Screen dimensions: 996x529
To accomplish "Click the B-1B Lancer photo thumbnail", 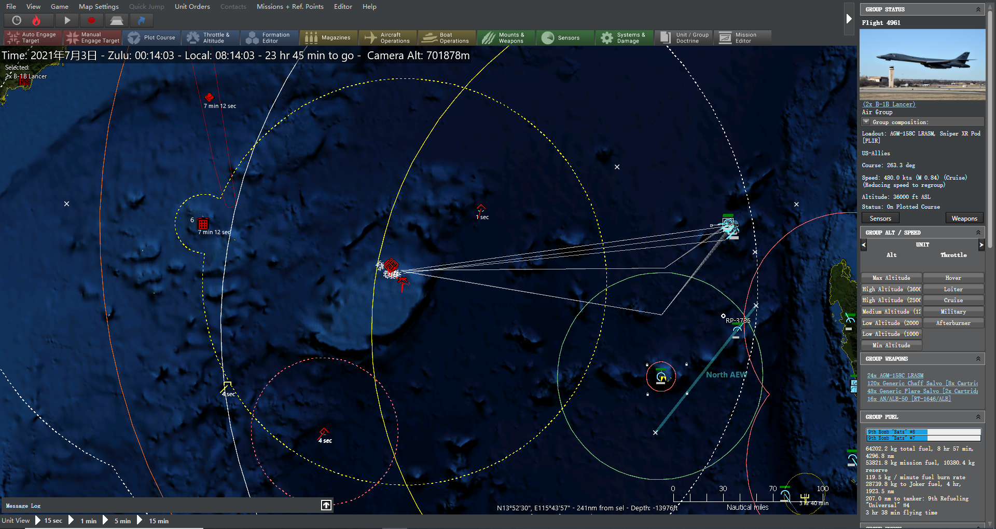I will click(922, 64).
